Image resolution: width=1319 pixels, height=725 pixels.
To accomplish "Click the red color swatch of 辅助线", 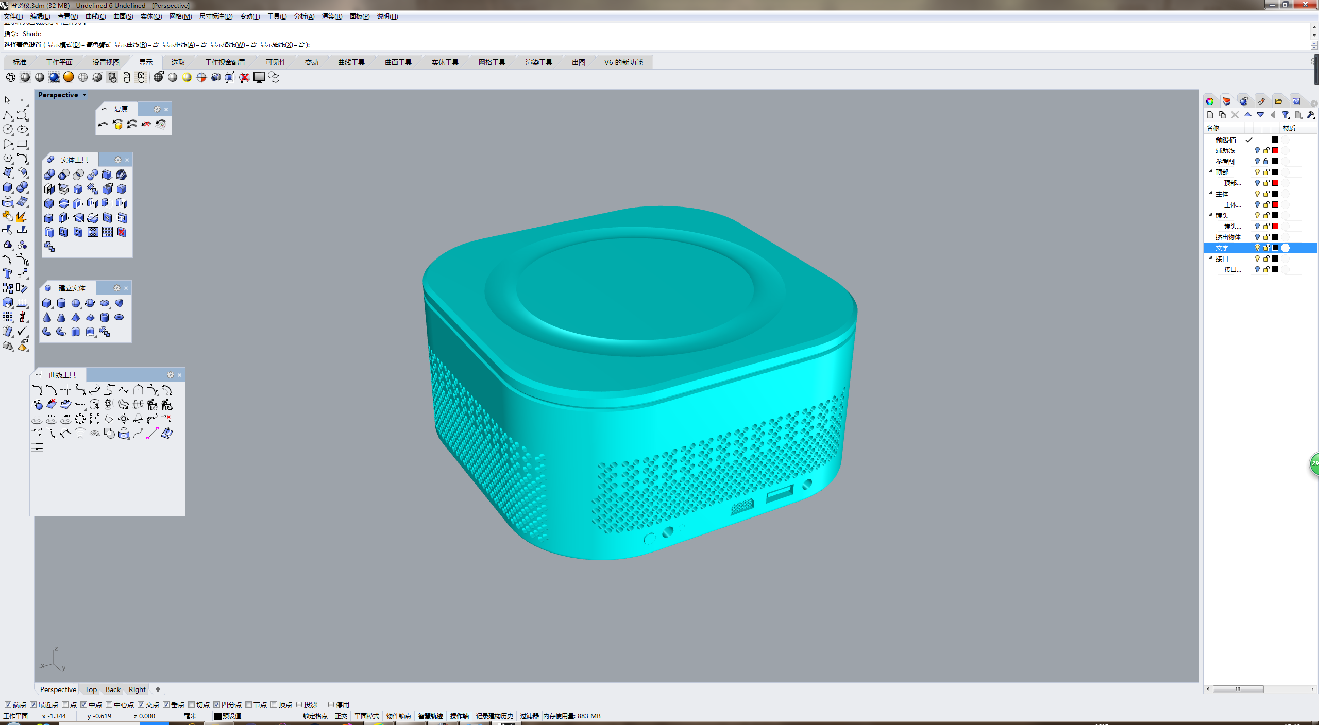I will click(1275, 150).
